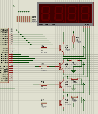Screen dimensions: 98x114
Task: Select the R6 10k pull-down resistor
Action: (x=73, y=39)
